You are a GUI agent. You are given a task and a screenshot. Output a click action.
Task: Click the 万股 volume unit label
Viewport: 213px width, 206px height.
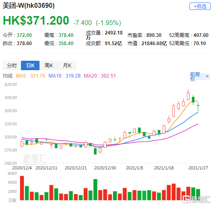[12, 200]
